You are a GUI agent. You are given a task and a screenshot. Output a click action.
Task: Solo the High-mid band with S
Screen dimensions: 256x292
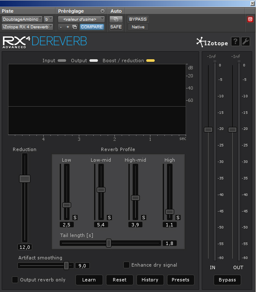coord(144,218)
